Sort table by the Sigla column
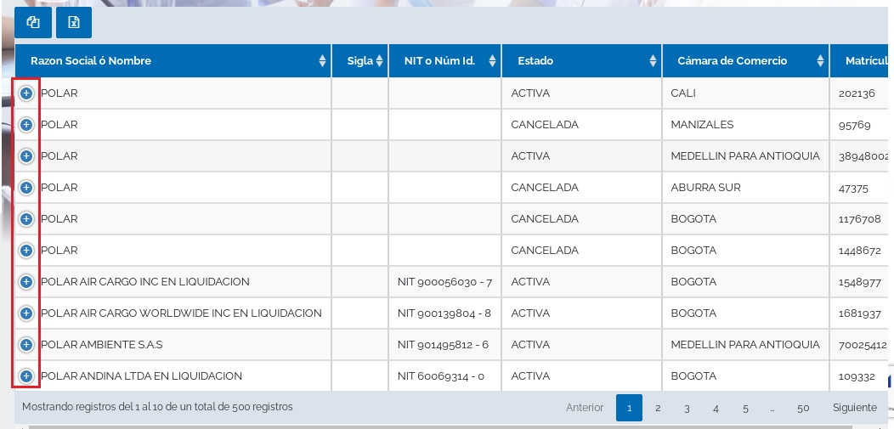This screenshot has width=894, height=429. [x=359, y=61]
